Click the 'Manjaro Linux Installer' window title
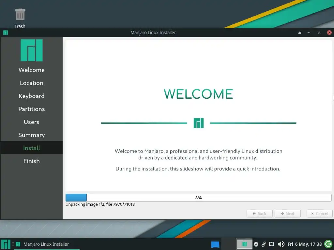The image size is (334, 250). 153,33
